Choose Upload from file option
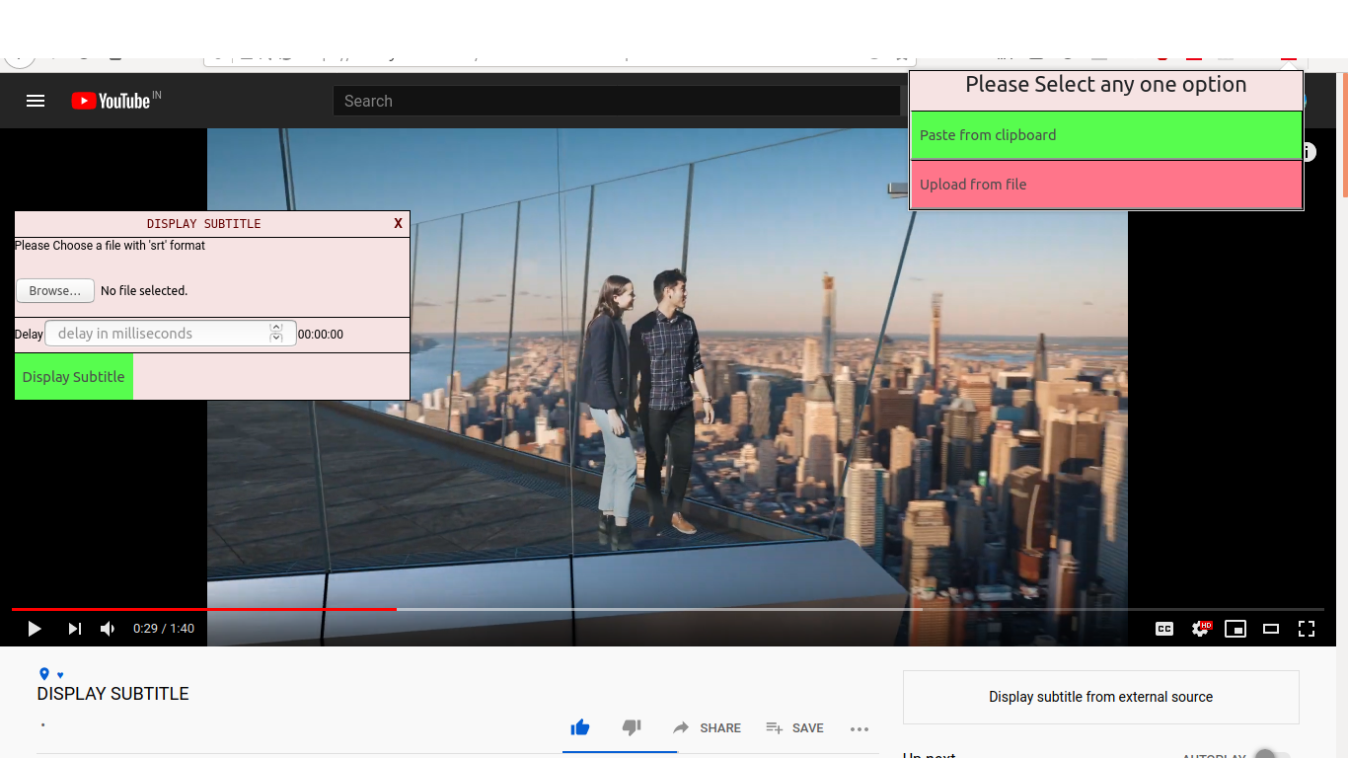1348x758 pixels. pyautogui.click(x=1105, y=185)
